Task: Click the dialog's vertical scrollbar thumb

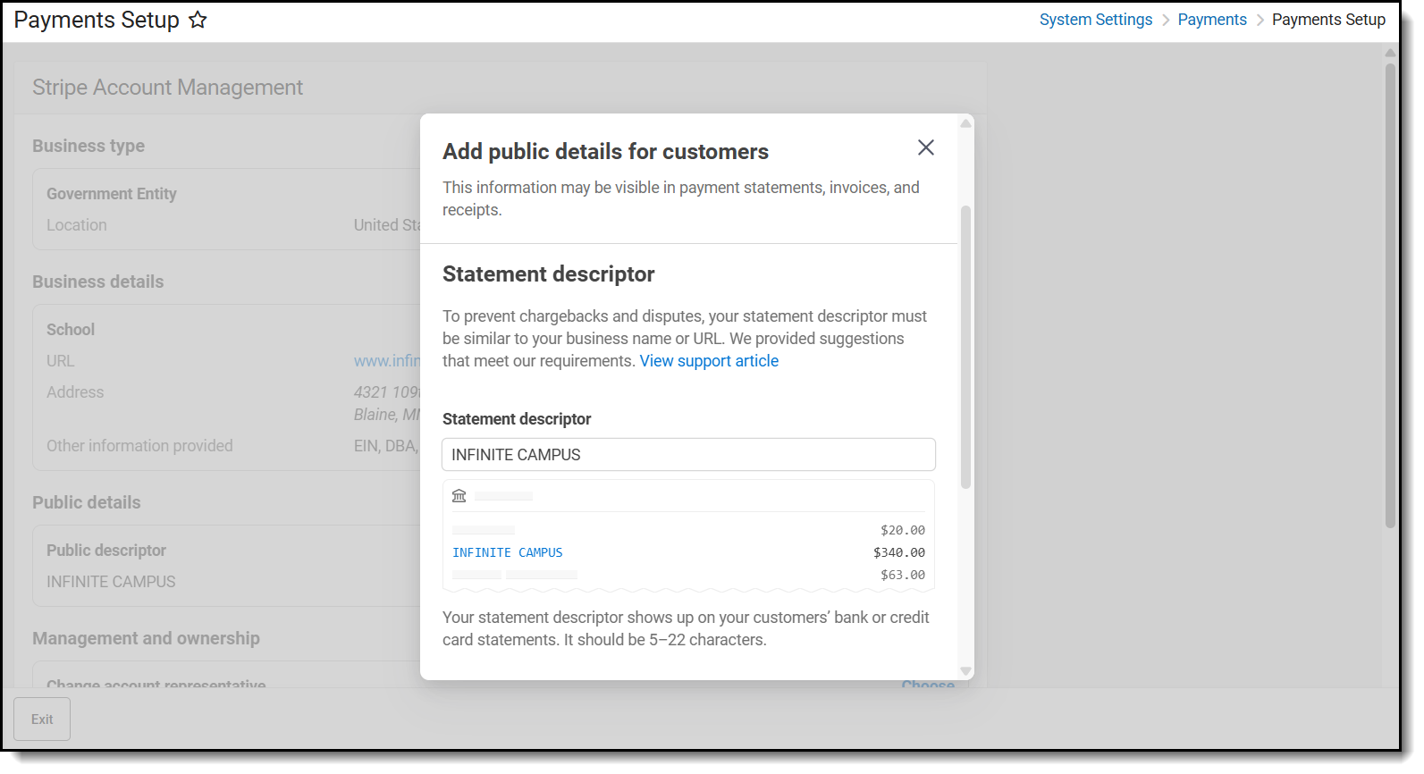Action: [965, 347]
